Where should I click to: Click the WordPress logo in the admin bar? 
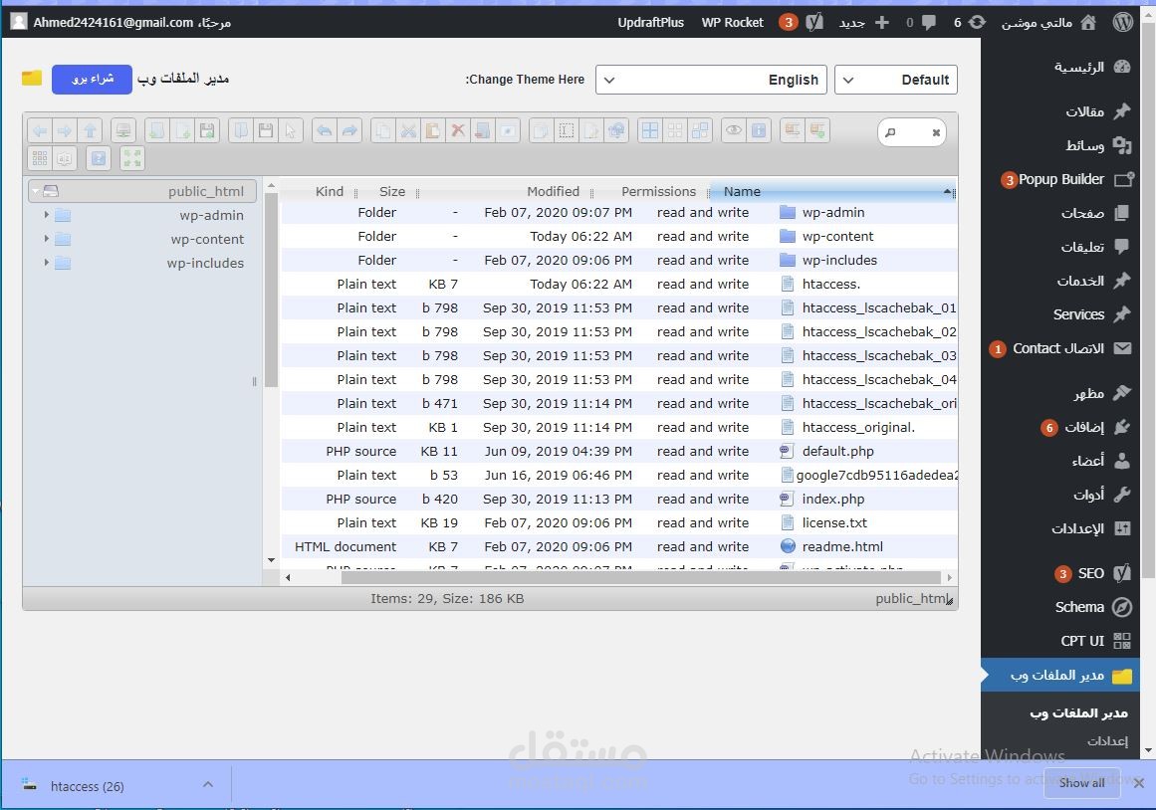1122,22
